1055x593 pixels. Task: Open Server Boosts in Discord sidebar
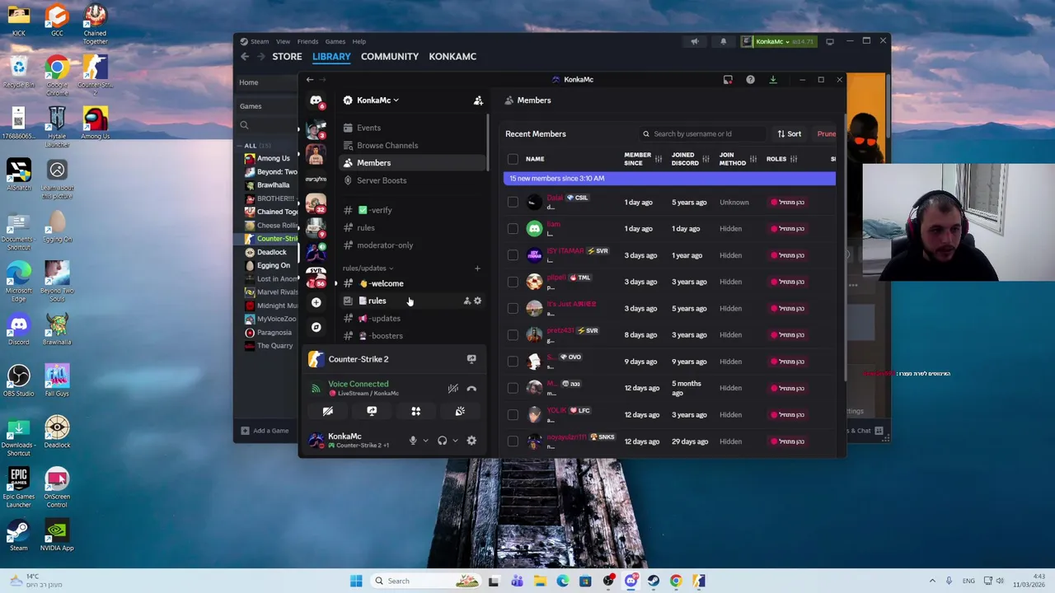click(381, 180)
